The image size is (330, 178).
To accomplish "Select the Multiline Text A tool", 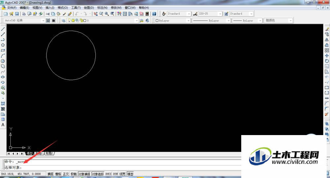I will click(x=3, y=125).
